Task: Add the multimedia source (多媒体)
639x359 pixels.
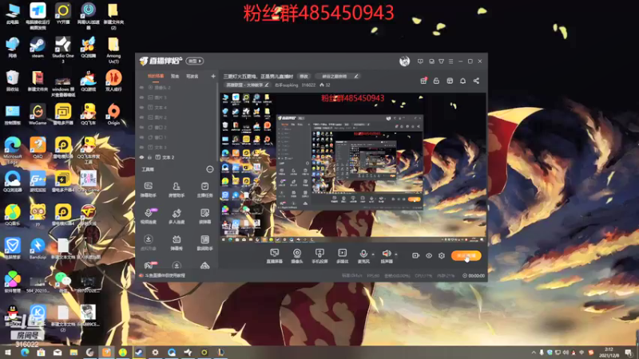Action: [343, 256]
